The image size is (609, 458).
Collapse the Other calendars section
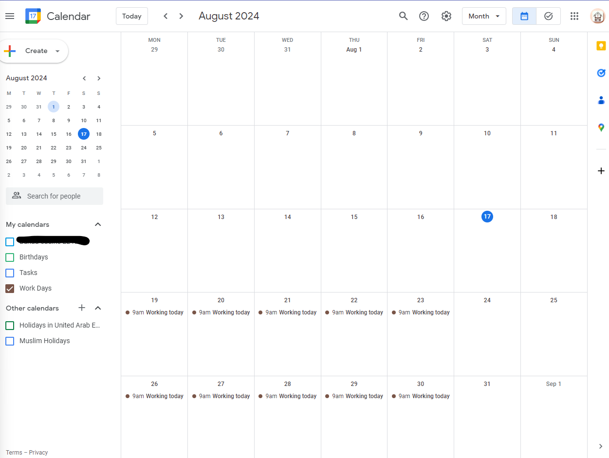[98, 308]
